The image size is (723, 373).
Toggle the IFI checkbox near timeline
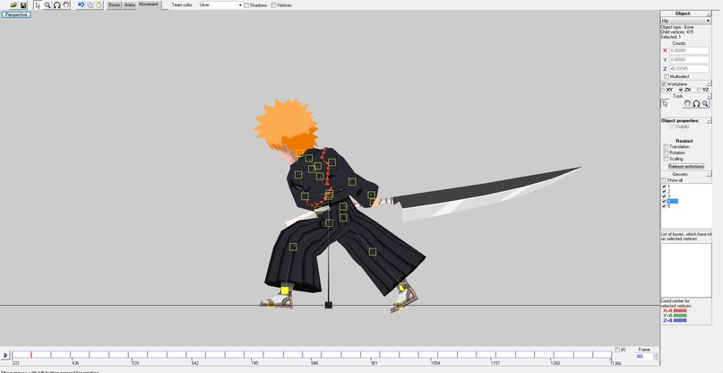[x=617, y=350]
